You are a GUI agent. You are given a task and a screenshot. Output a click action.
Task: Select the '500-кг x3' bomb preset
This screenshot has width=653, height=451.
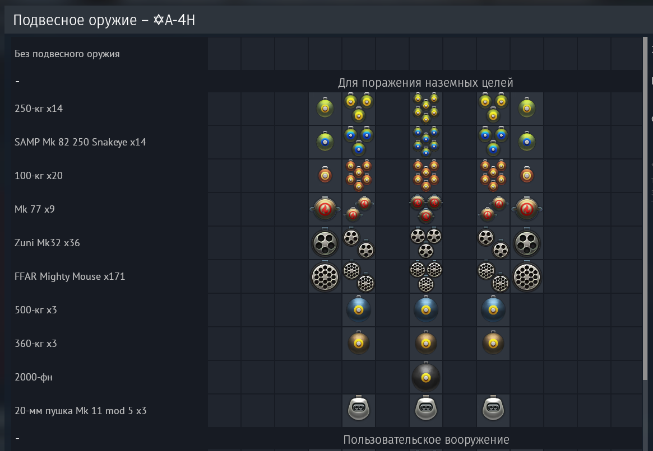click(x=327, y=310)
